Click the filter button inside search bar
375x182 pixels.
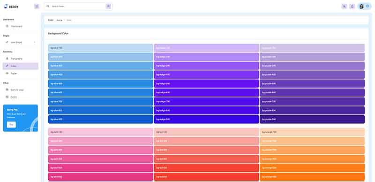pos(108,7)
